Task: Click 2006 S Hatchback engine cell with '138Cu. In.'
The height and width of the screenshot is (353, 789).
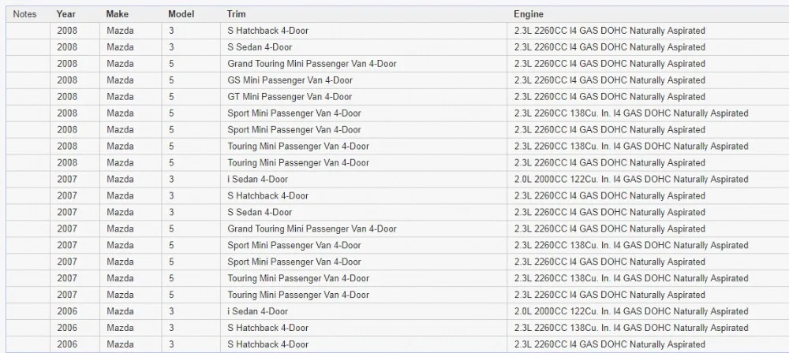Action: [648, 328]
